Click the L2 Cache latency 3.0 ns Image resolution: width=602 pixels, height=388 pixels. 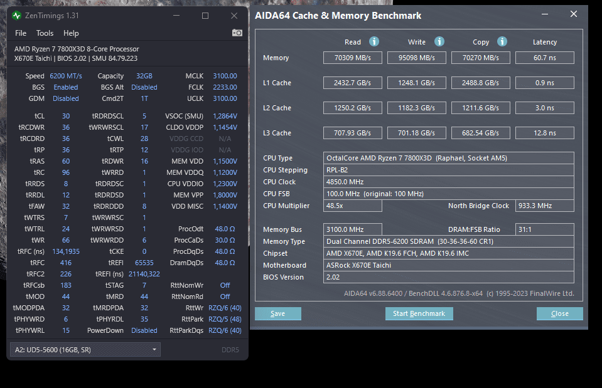click(x=545, y=108)
